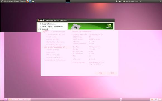The height and width of the screenshot is (101, 162).
Task: Open the Bluetooth indicator
Action: 117,1
